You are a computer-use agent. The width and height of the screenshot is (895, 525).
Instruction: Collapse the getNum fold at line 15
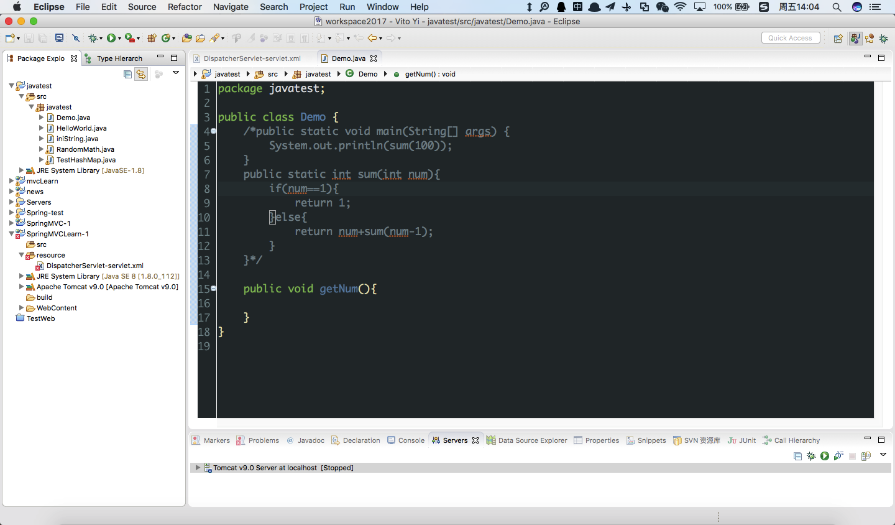click(x=214, y=289)
